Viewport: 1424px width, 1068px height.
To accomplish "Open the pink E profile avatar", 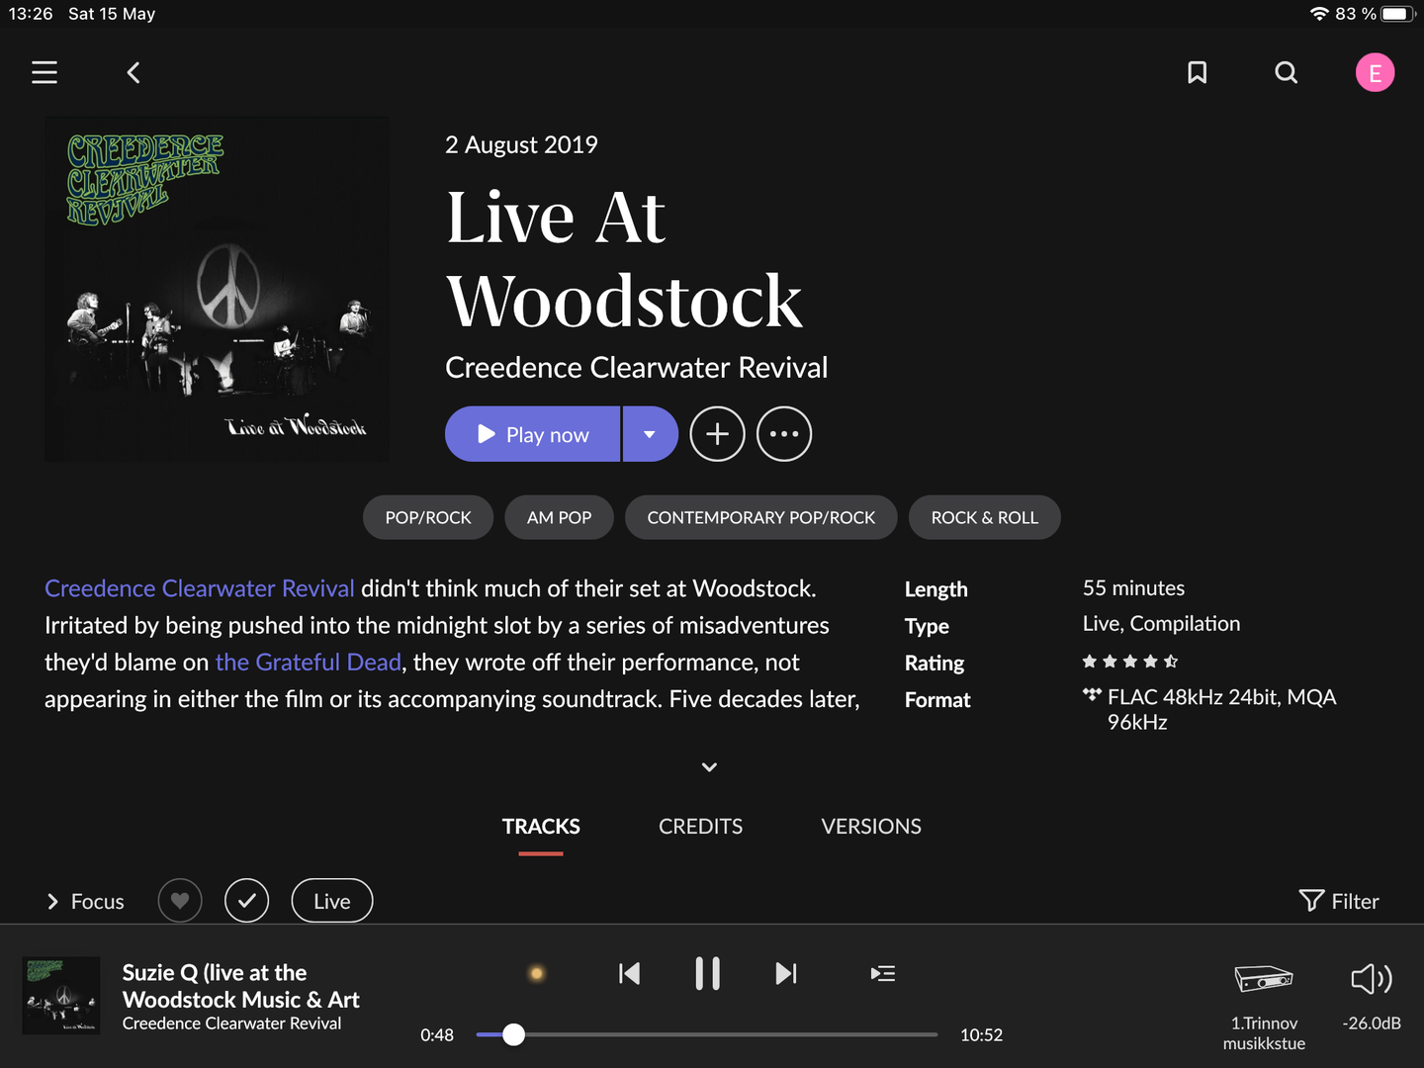I will coord(1375,72).
